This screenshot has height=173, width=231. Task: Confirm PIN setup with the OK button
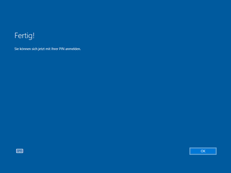tap(203, 151)
